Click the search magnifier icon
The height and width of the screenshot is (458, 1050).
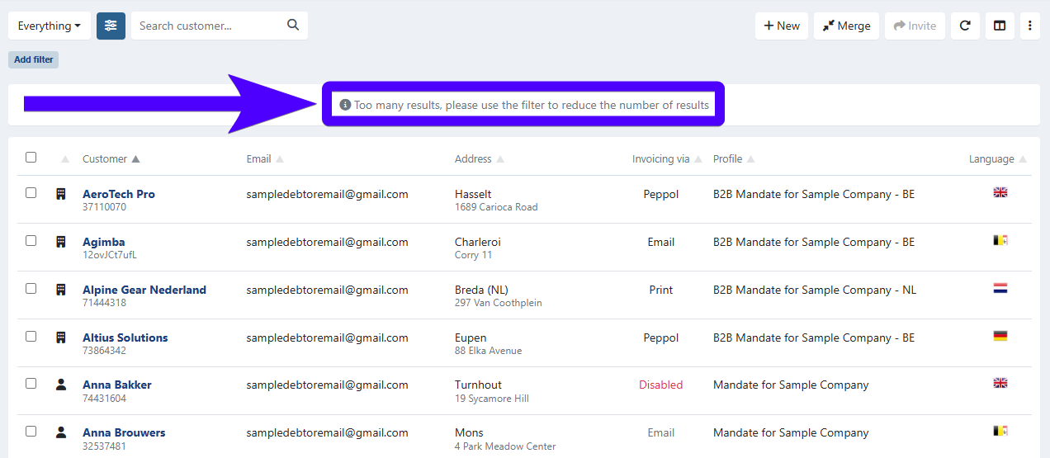293,26
